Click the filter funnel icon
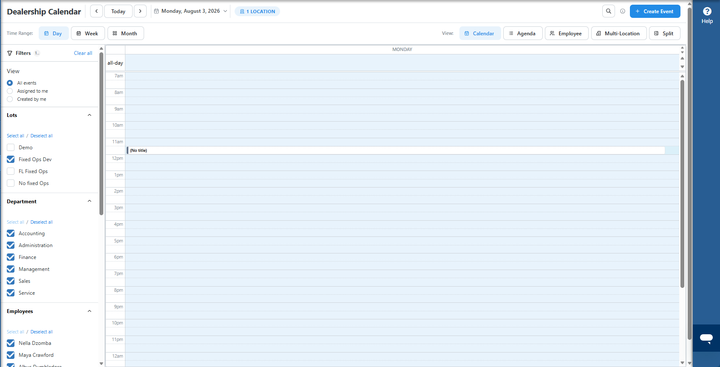 click(x=10, y=53)
